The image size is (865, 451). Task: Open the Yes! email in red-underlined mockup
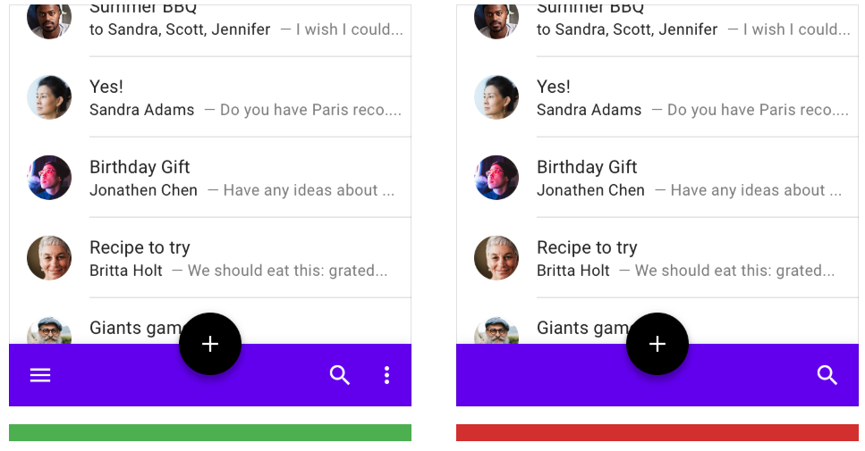pos(689,97)
